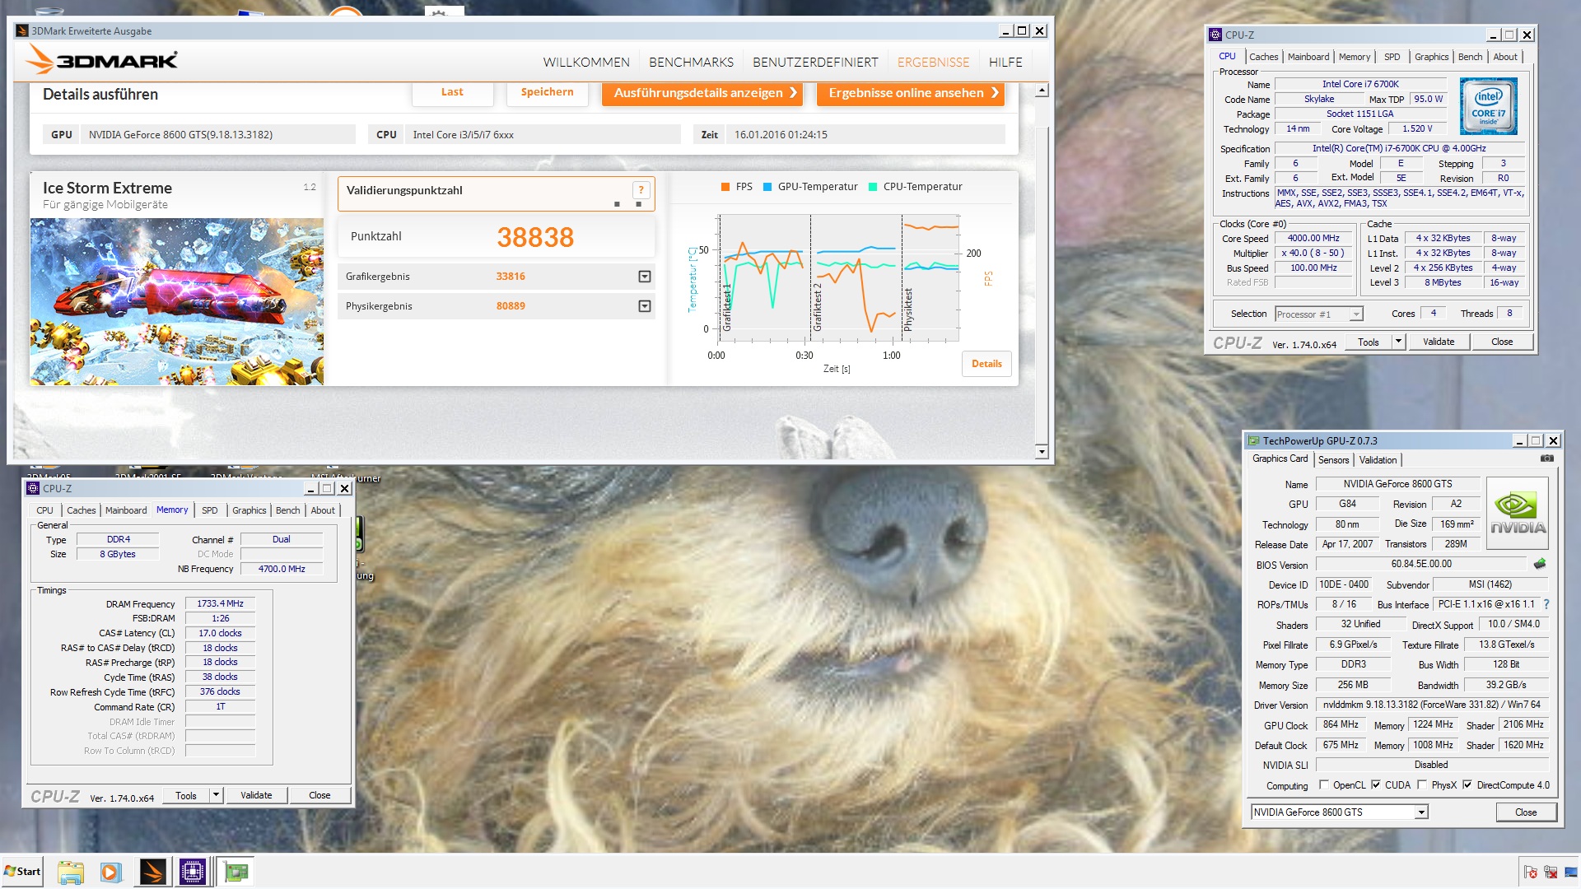Open Tools dropdown arrow in top CPU-Z

[x=1397, y=342]
